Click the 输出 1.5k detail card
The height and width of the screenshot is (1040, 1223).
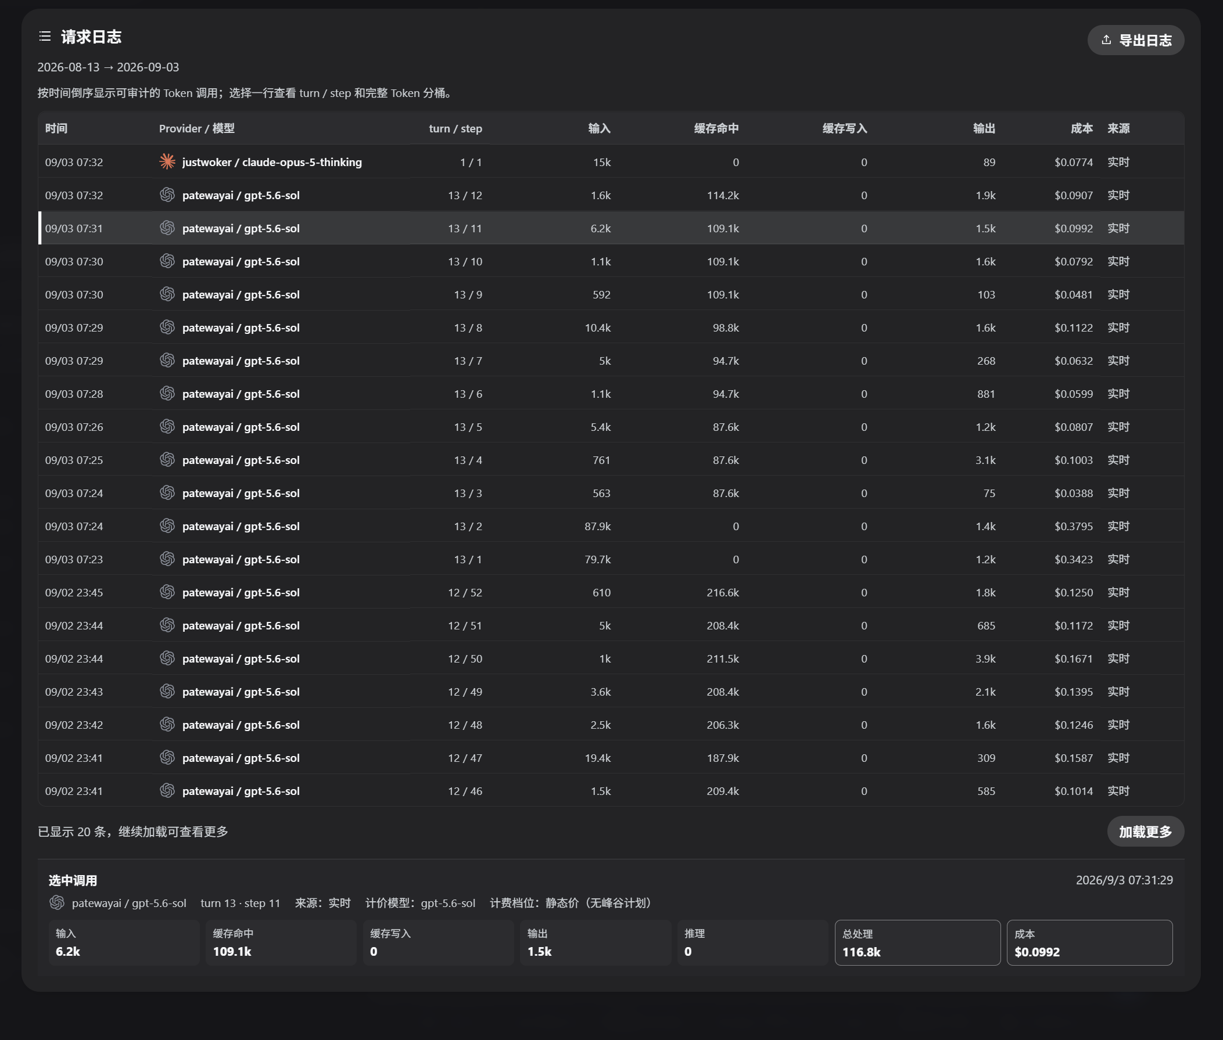596,942
